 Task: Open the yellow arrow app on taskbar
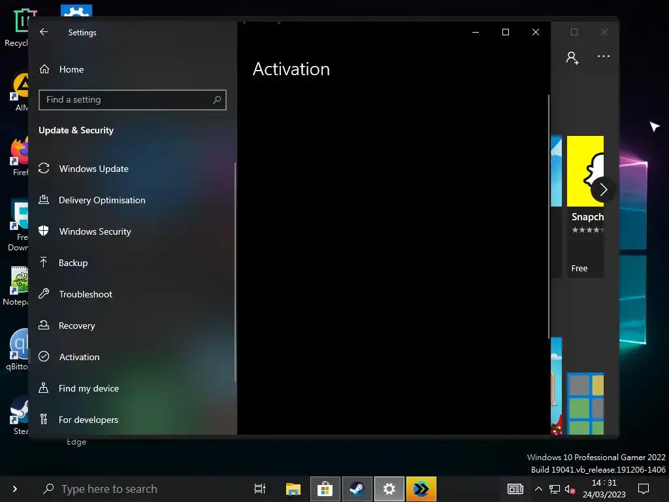(421, 489)
